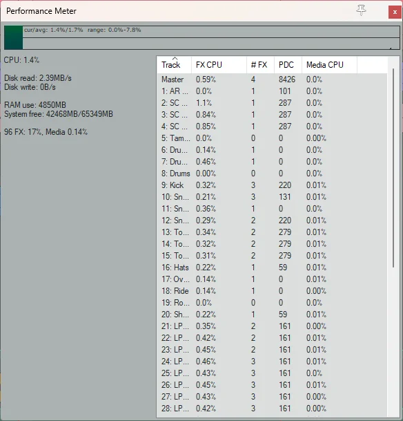The width and height of the screenshot is (403, 421).
Task: Select the '21: LP...' track row
Action: click(x=272, y=326)
